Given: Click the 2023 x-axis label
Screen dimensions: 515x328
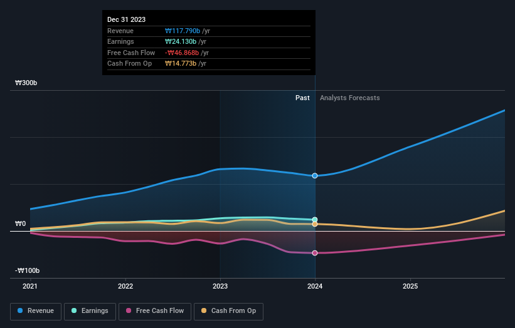Looking at the screenshot, I should 220,287.
